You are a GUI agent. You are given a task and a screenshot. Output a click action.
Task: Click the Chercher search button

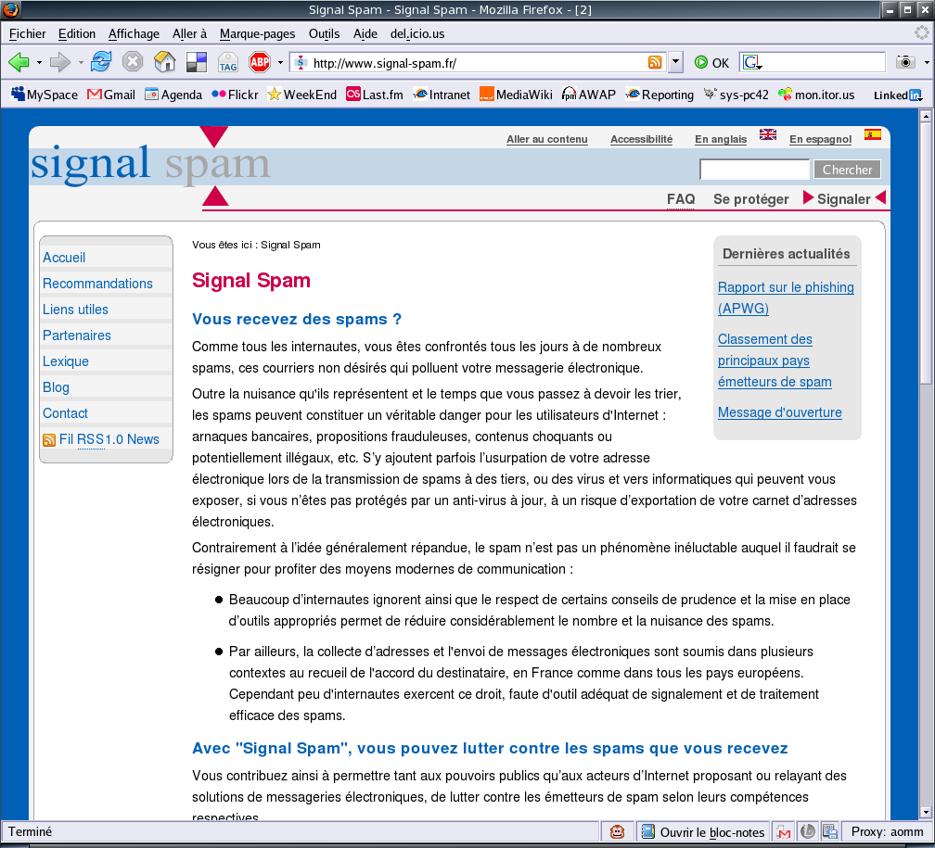click(x=847, y=170)
